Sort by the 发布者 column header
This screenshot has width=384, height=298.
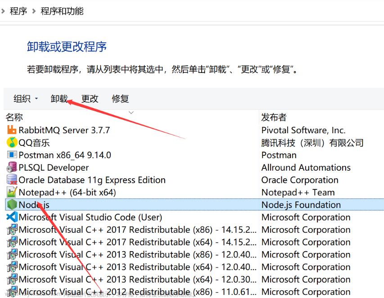click(x=274, y=117)
